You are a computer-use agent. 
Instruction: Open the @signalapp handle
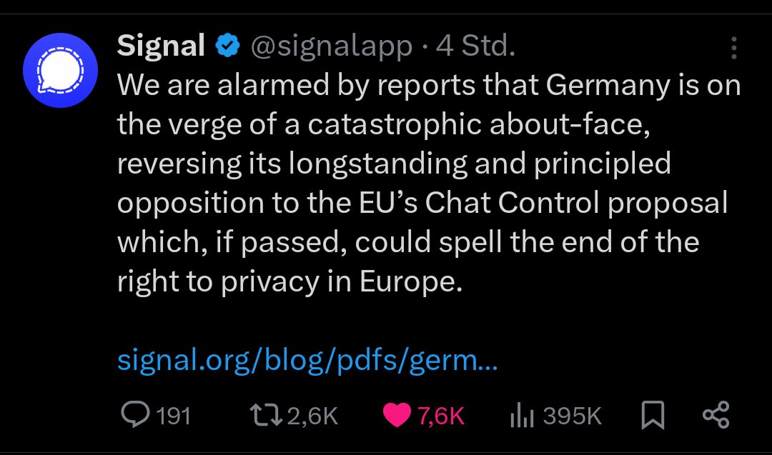point(330,47)
